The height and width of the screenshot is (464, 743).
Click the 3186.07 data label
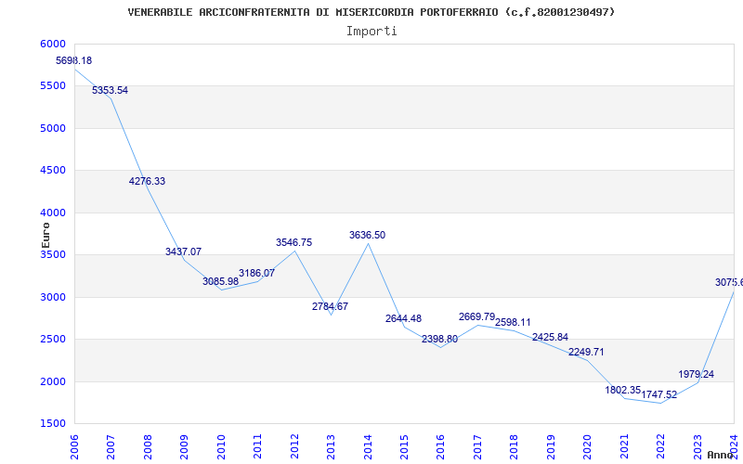(x=257, y=273)
